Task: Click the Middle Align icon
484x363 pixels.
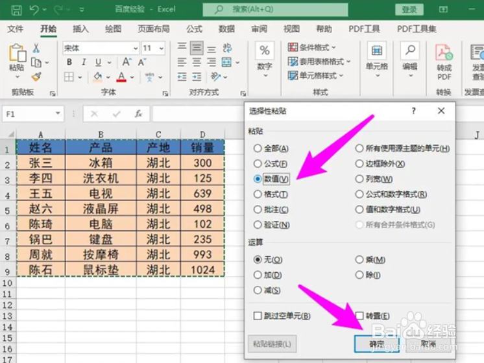Action: click(x=197, y=48)
